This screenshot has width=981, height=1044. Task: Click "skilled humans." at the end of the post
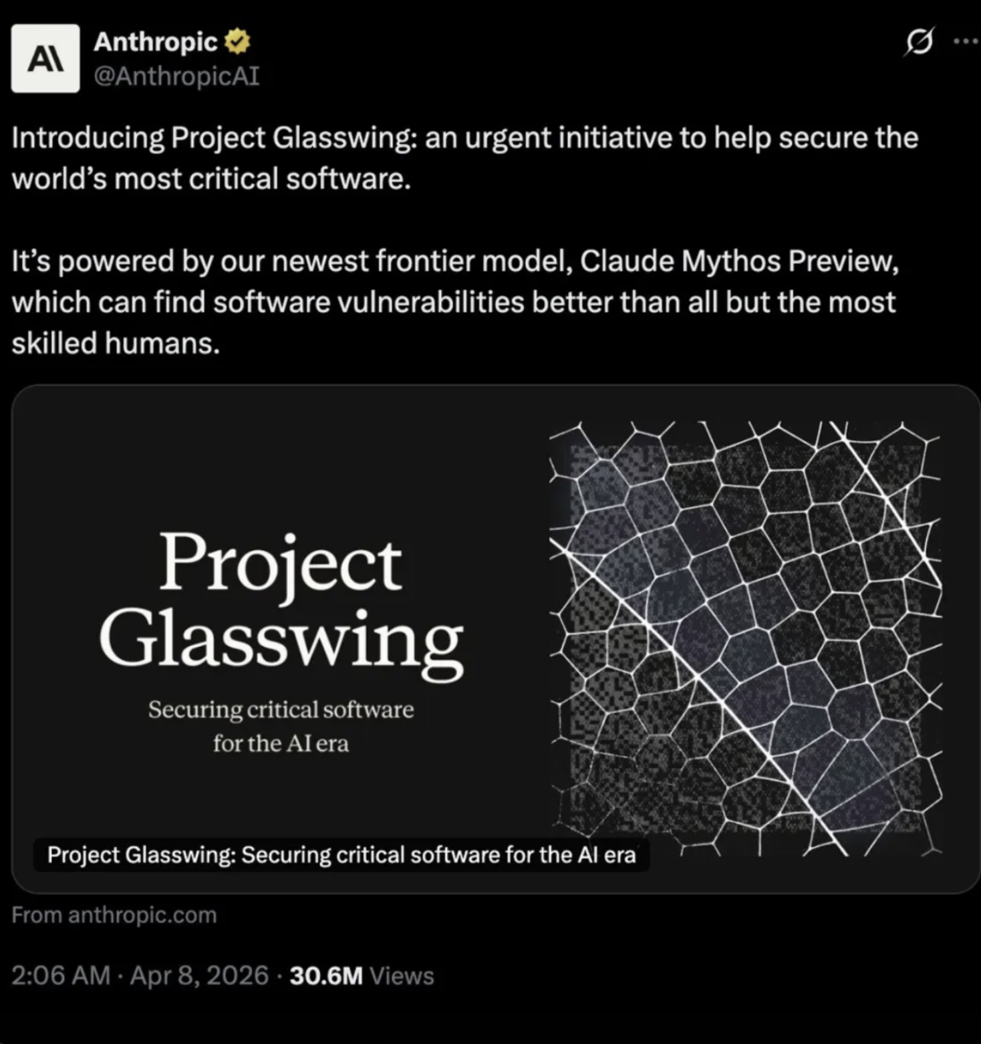pyautogui.click(x=116, y=344)
